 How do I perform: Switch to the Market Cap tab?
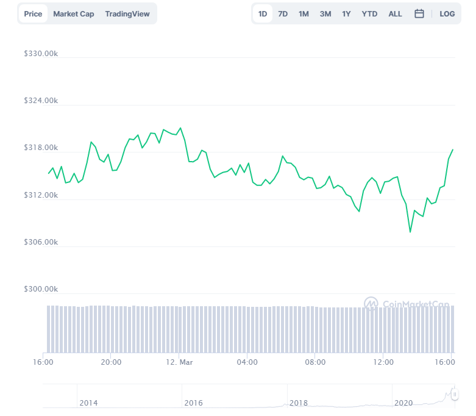pyautogui.click(x=74, y=13)
